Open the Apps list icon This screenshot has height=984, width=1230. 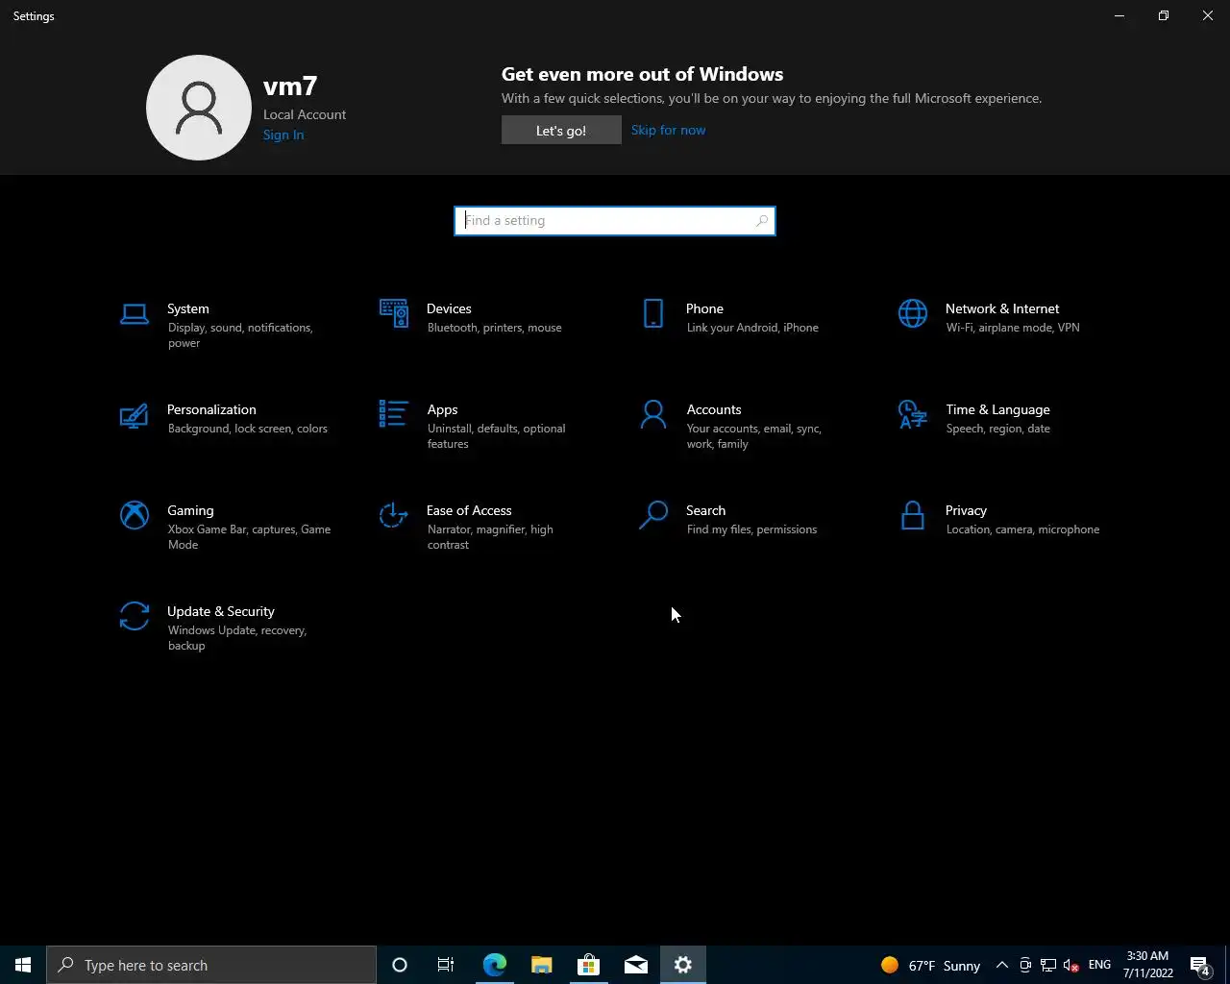pyautogui.click(x=393, y=414)
